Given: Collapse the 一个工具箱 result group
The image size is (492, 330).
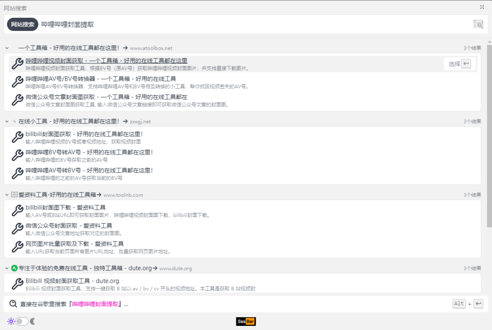Looking at the screenshot, I should pyautogui.click(x=7, y=48).
